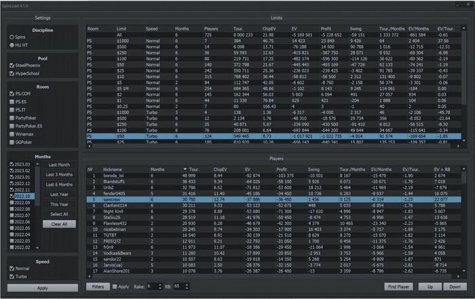475x299 pixels.
Task: Click the Last 6 Months button
Action: click(x=59, y=184)
